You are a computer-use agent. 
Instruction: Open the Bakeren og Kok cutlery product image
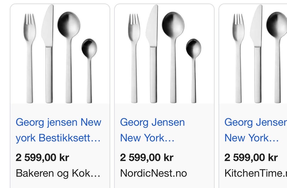coord(60,54)
